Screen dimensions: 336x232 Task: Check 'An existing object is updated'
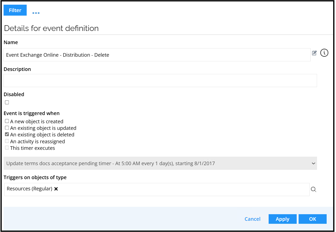pos(7,128)
